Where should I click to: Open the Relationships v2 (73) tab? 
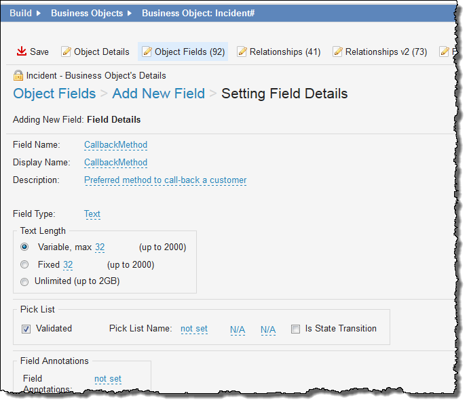coord(386,52)
